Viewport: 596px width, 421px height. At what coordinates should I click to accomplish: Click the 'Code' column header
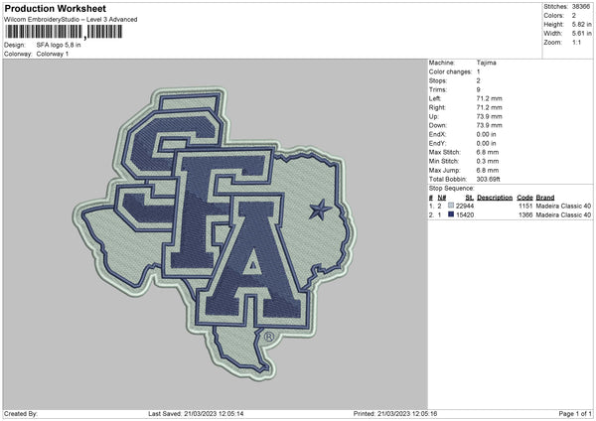[x=524, y=198]
